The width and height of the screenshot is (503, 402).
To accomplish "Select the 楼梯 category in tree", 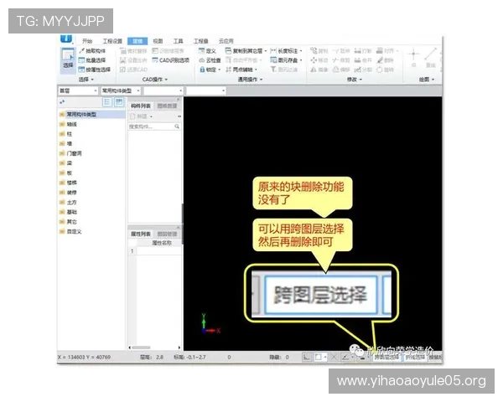I will 72,182.
